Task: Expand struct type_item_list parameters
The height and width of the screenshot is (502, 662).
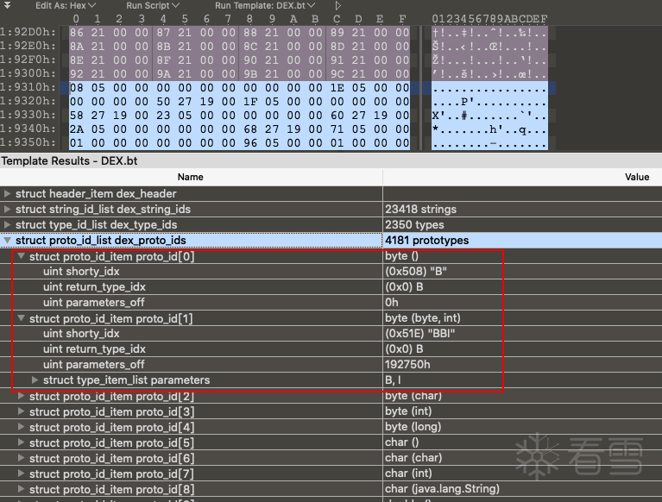Action: click(35, 380)
